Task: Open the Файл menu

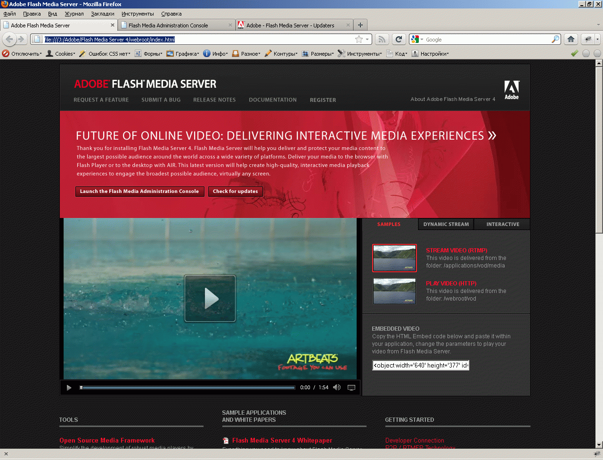Action: pyautogui.click(x=10, y=14)
